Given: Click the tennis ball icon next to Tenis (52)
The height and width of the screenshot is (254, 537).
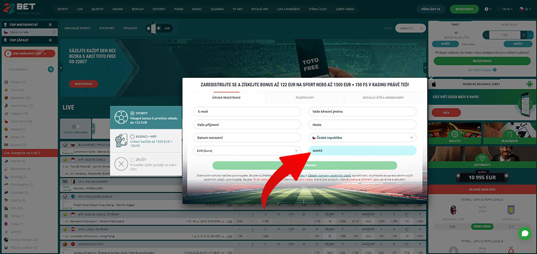Looking at the screenshot, I should [x=6, y=90].
